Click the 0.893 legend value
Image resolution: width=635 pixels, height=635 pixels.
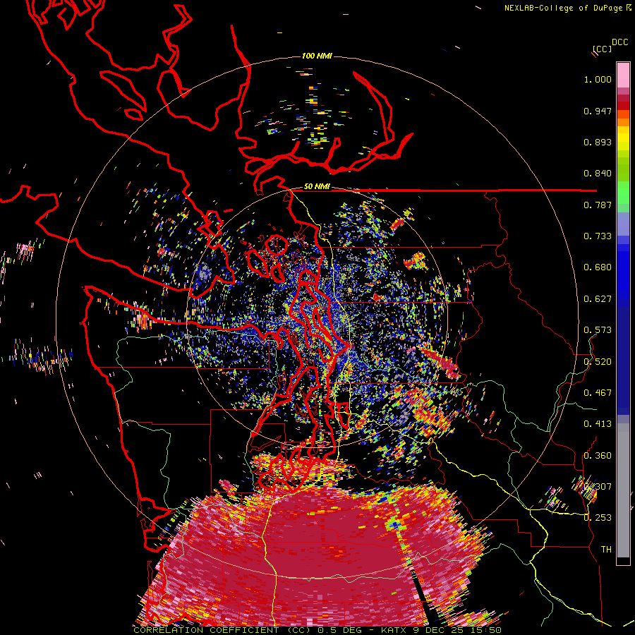pyautogui.click(x=598, y=142)
